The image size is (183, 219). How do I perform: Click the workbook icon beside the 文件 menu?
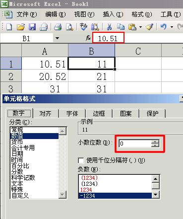(8, 14)
